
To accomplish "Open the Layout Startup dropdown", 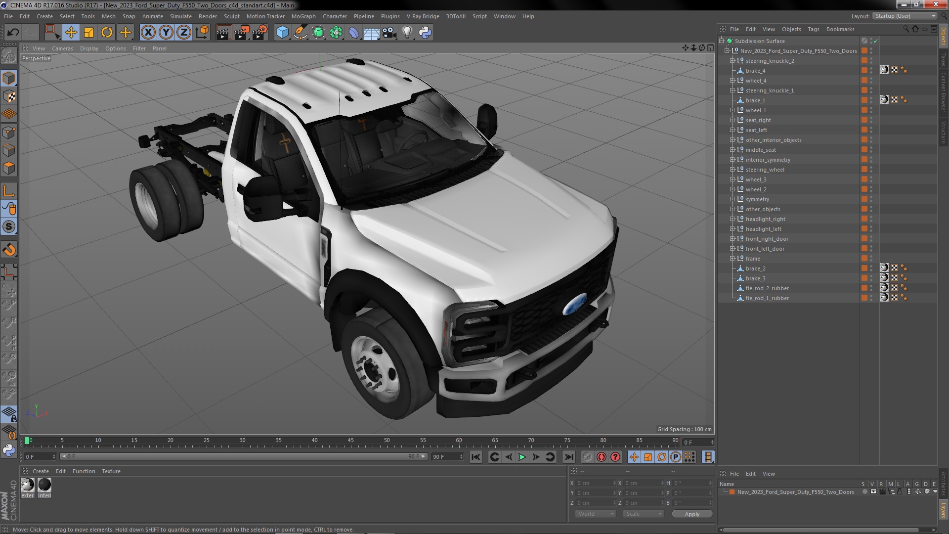I will tap(905, 16).
